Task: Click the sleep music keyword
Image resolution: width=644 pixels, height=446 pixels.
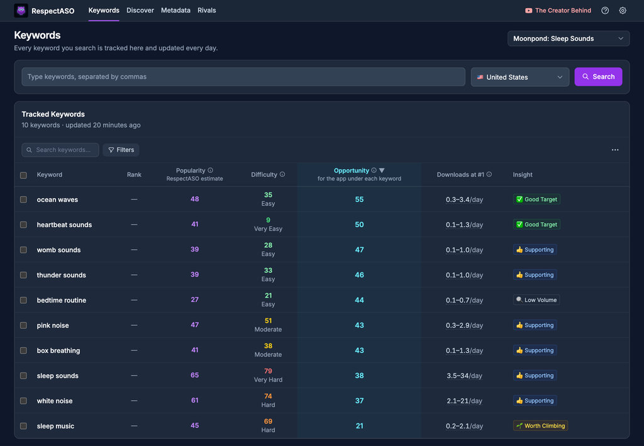Action: coord(55,426)
